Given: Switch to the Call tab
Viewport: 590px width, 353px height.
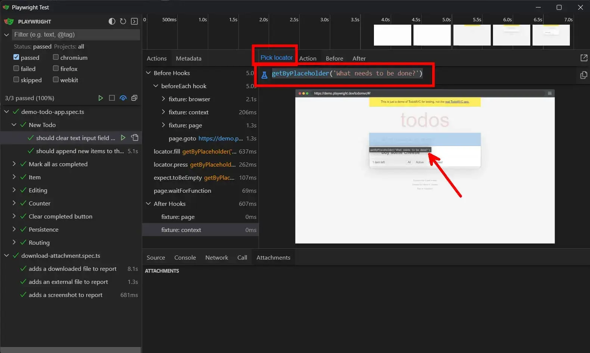Looking at the screenshot, I should [242, 257].
